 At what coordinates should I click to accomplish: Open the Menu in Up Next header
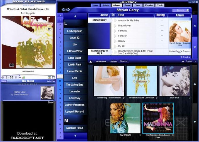pyautogui.click(x=4, y=81)
